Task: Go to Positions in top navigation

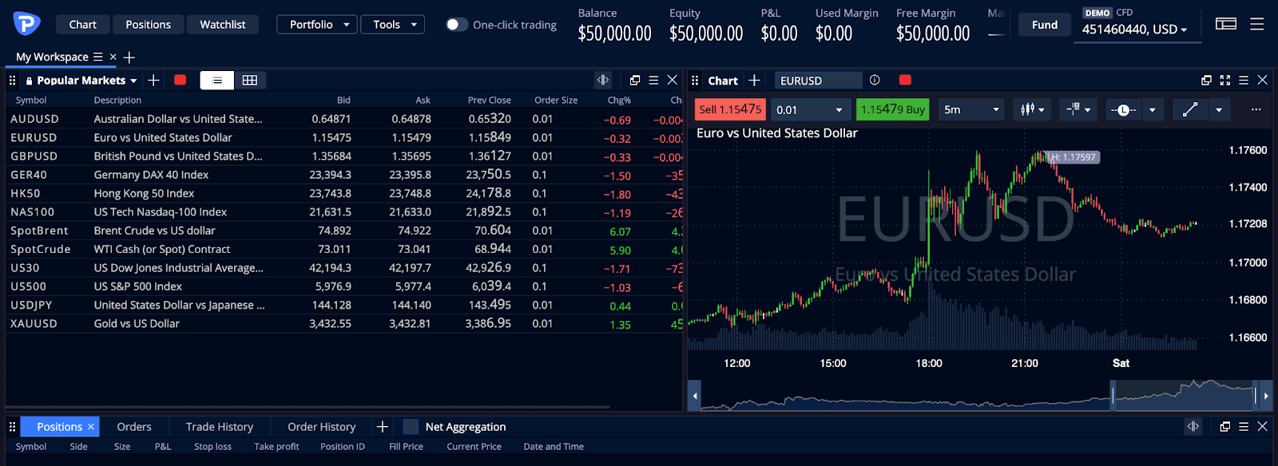Action: click(148, 25)
